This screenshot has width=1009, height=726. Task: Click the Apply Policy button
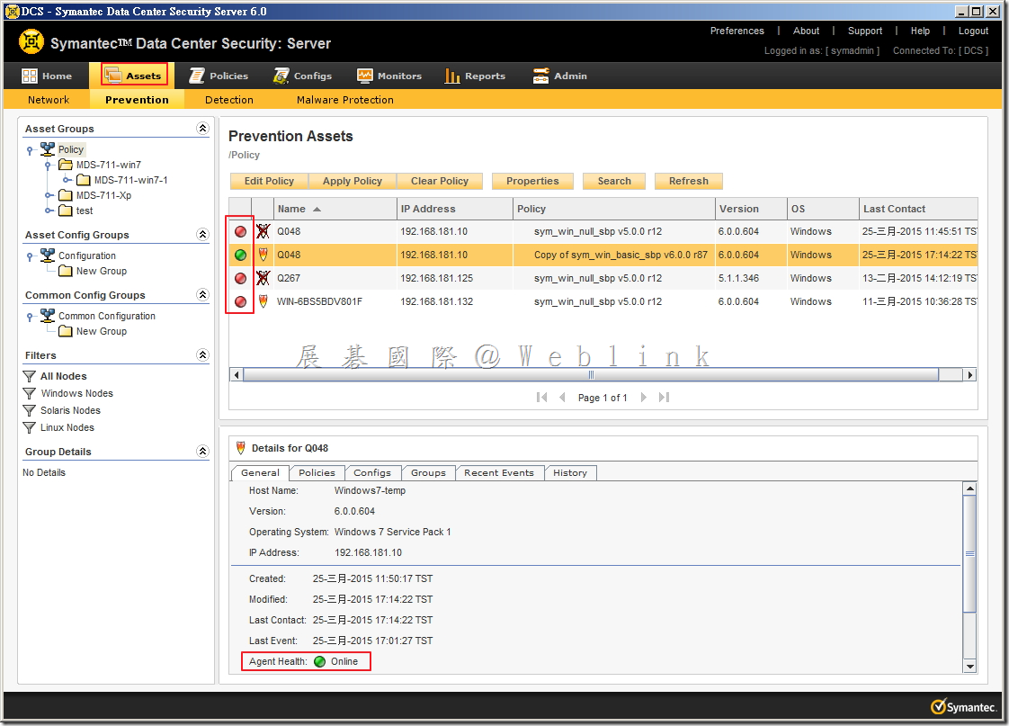pyautogui.click(x=352, y=181)
